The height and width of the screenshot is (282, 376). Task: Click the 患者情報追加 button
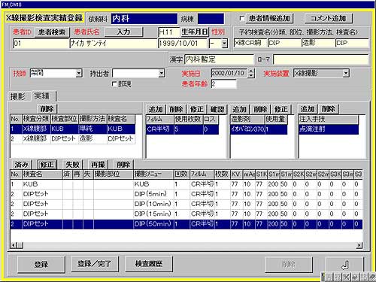coord(269,18)
